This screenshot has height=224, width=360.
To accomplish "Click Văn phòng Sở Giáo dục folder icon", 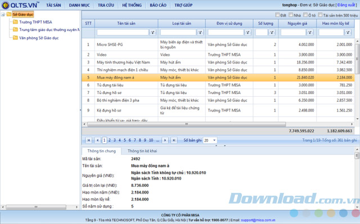I will pyautogui.click(x=15, y=38).
